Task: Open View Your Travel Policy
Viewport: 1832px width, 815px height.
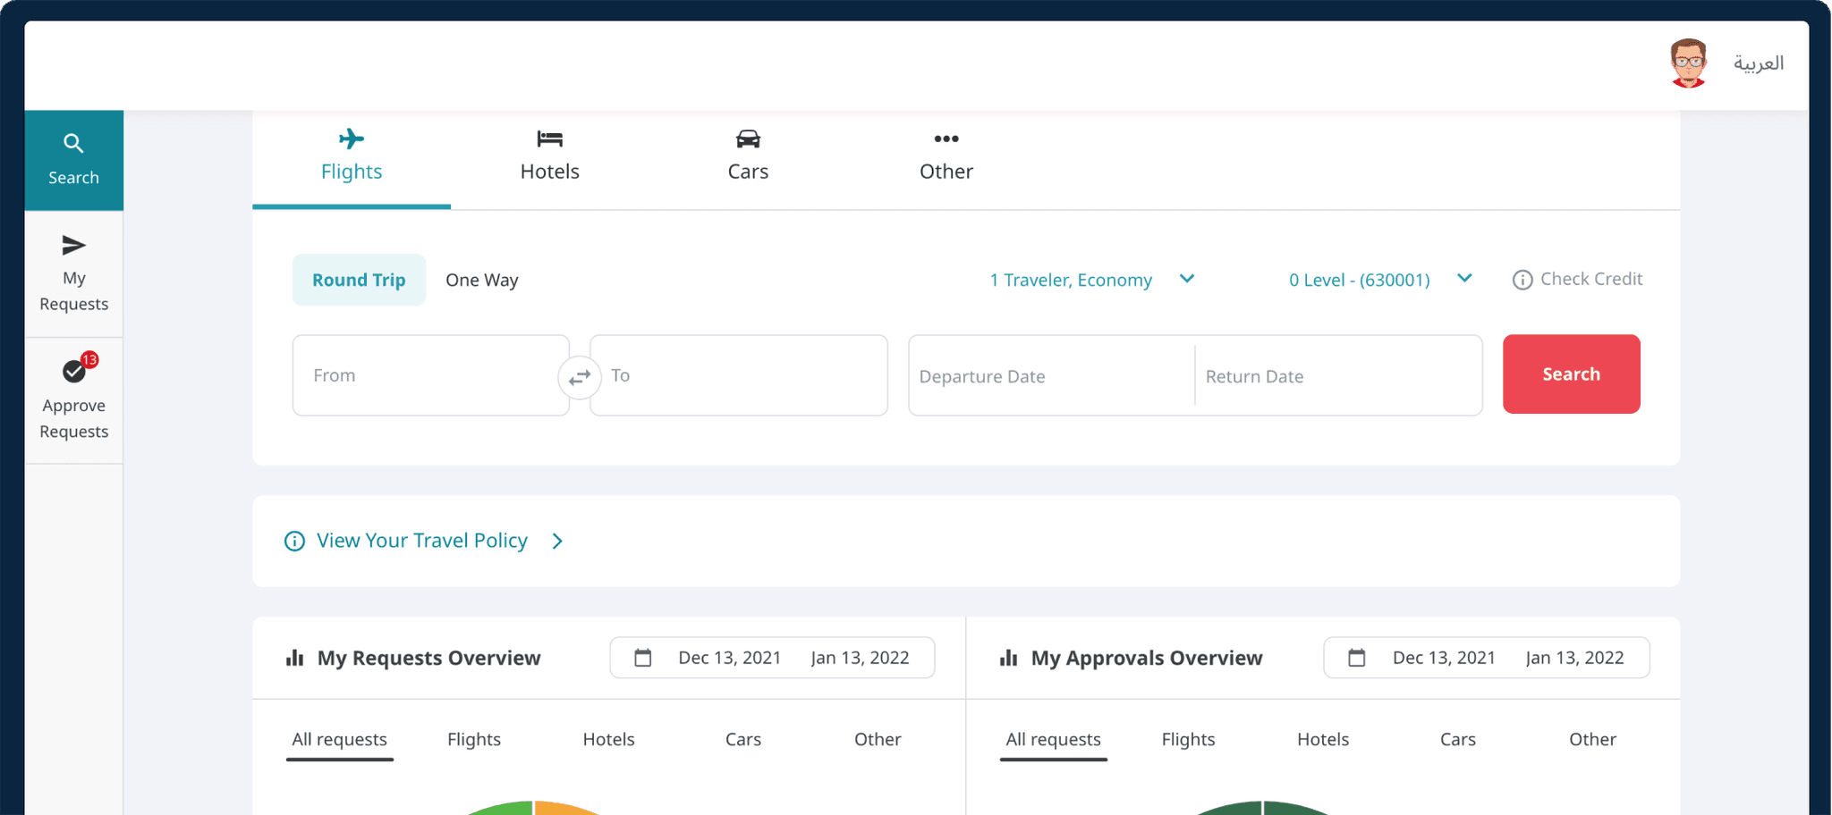Action: 422,541
